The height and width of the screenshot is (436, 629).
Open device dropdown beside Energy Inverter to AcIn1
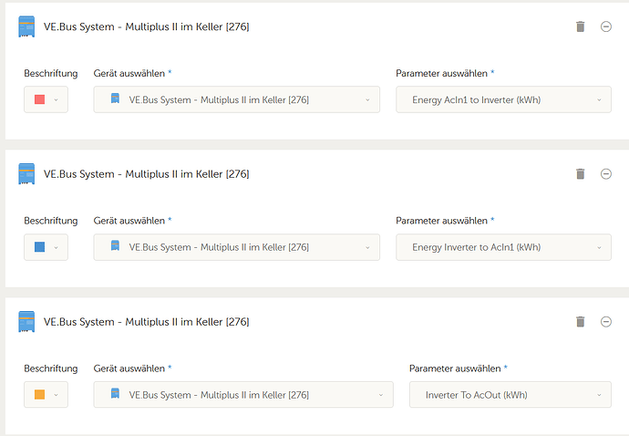pyautogui.click(x=237, y=247)
